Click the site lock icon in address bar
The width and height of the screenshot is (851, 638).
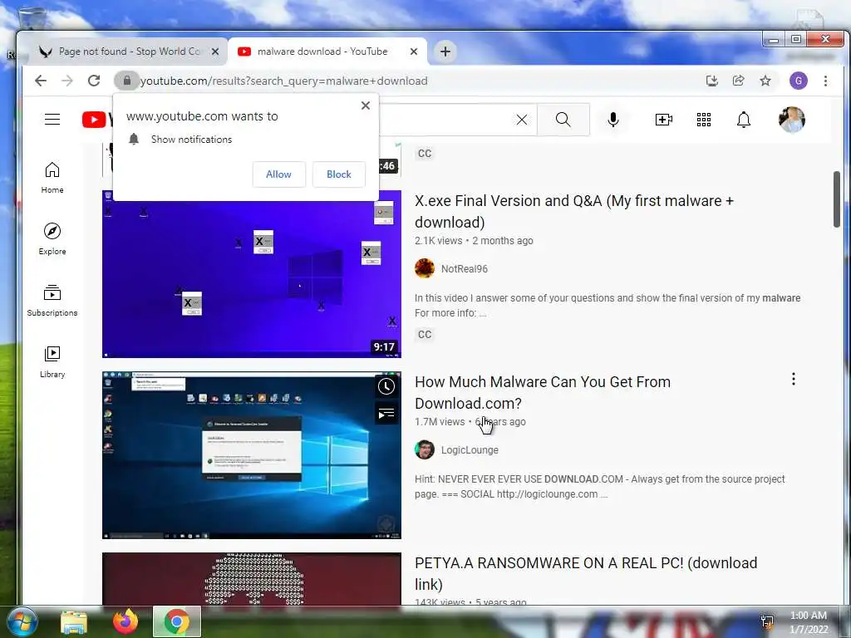(127, 81)
